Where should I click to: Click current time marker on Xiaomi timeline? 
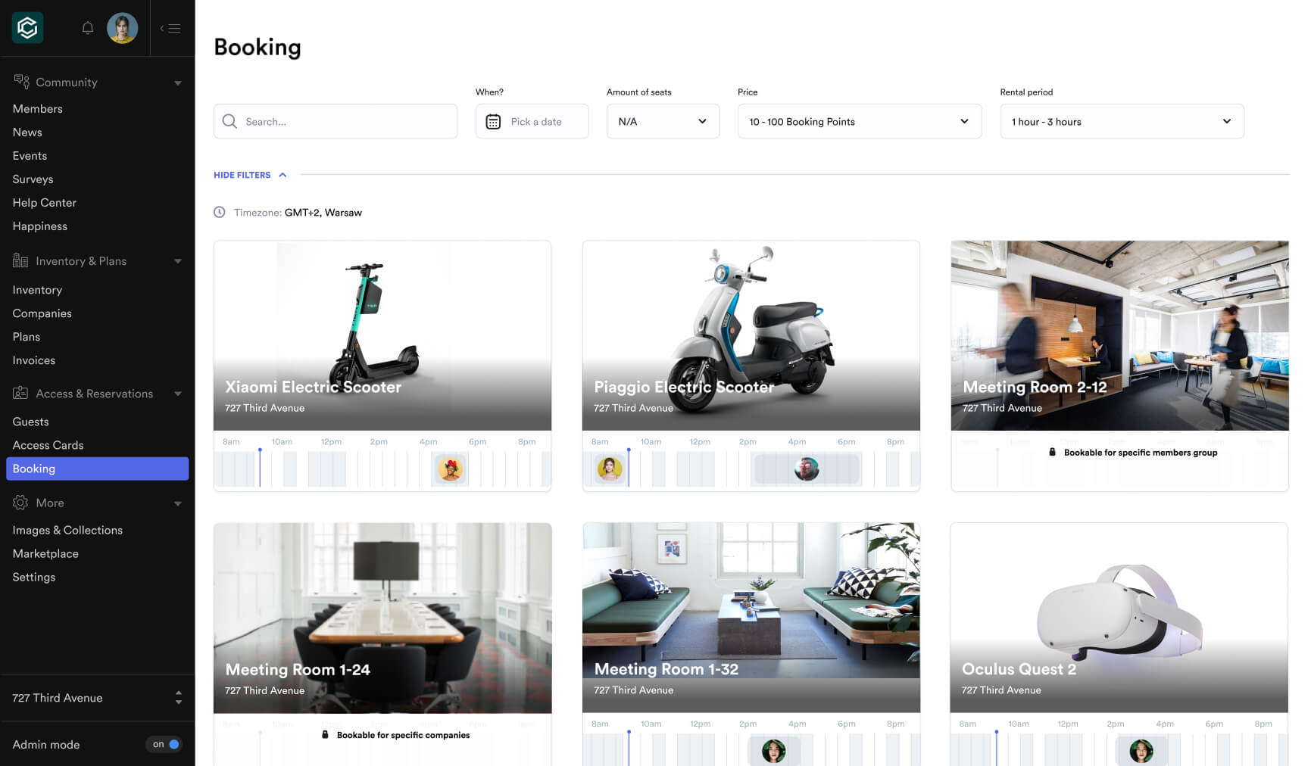(x=260, y=467)
